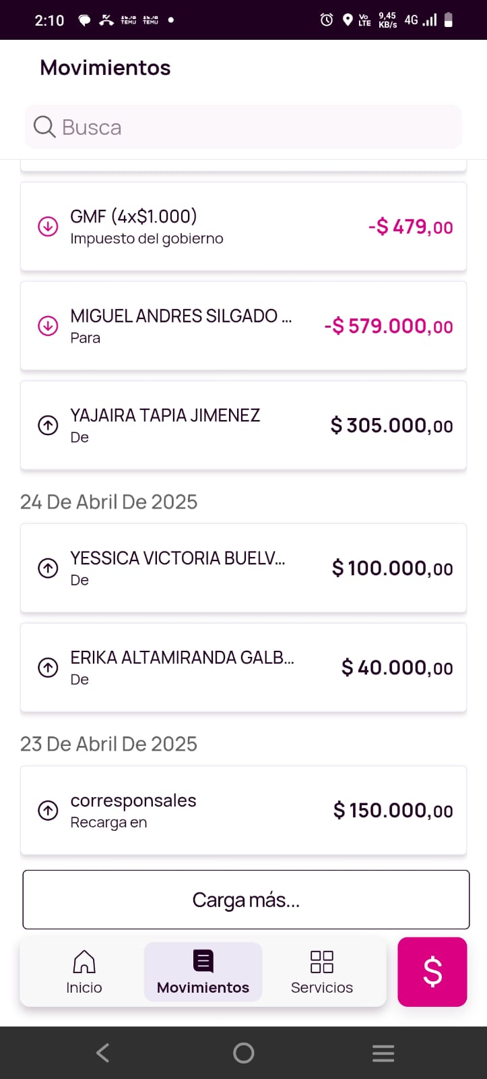This screenshot has width=487, height=1079.
Task: Tap the search magnifier icon
Action: point(44,127)
